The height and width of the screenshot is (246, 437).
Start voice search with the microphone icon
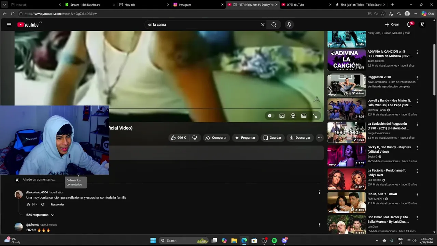click(289, 25)
